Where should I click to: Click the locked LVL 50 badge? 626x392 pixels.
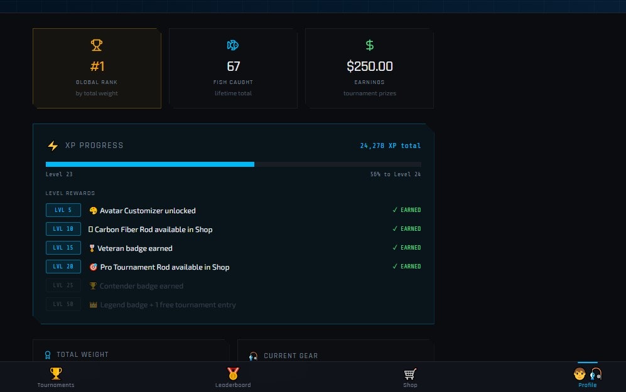tap(63, 304)
